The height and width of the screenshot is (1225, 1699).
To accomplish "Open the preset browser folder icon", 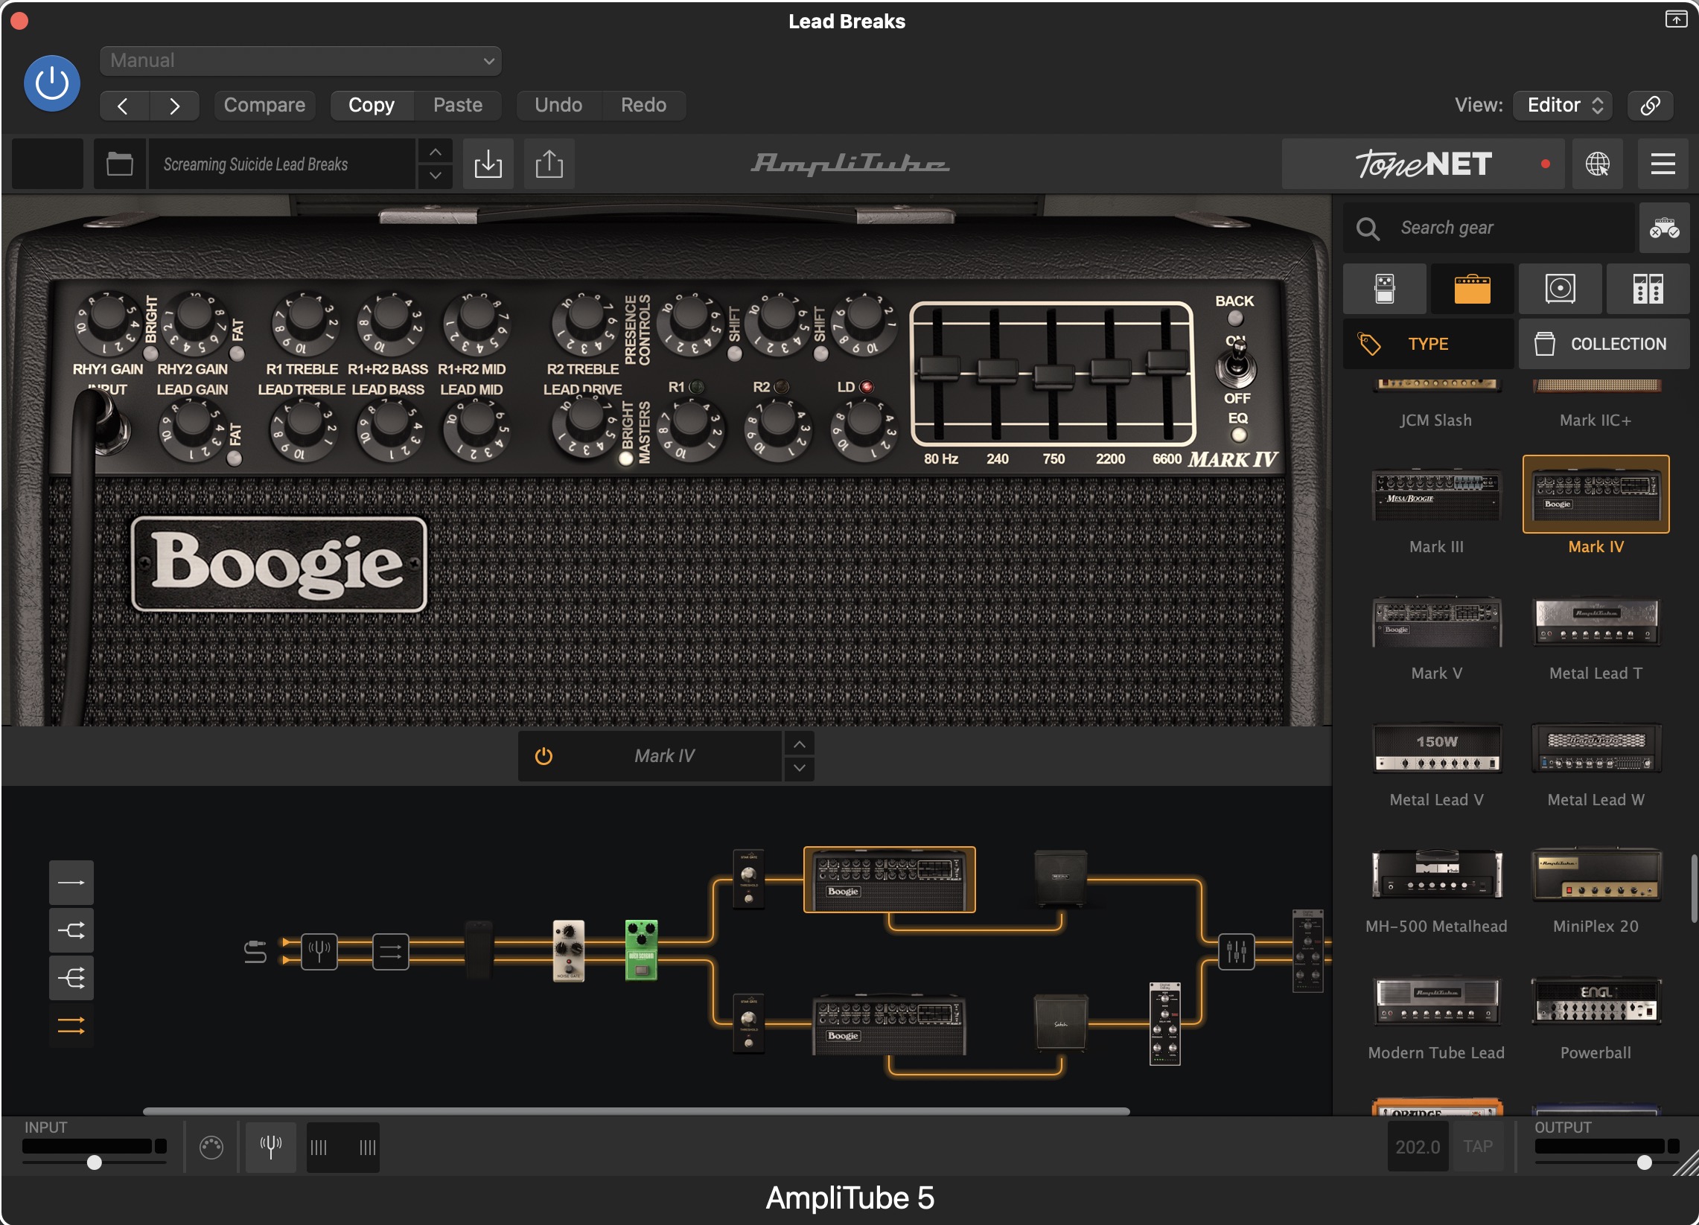I will 119,163.
